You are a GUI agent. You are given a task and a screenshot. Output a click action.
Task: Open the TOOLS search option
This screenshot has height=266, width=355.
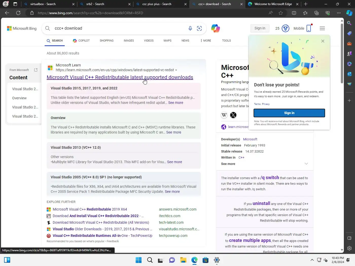tap(226, 41)
